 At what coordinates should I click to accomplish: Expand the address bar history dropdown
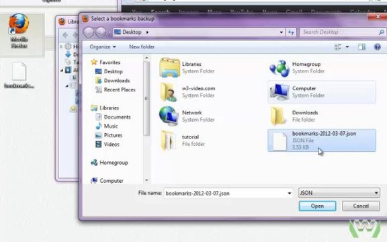pyautogui.click(x=281, y=32)
